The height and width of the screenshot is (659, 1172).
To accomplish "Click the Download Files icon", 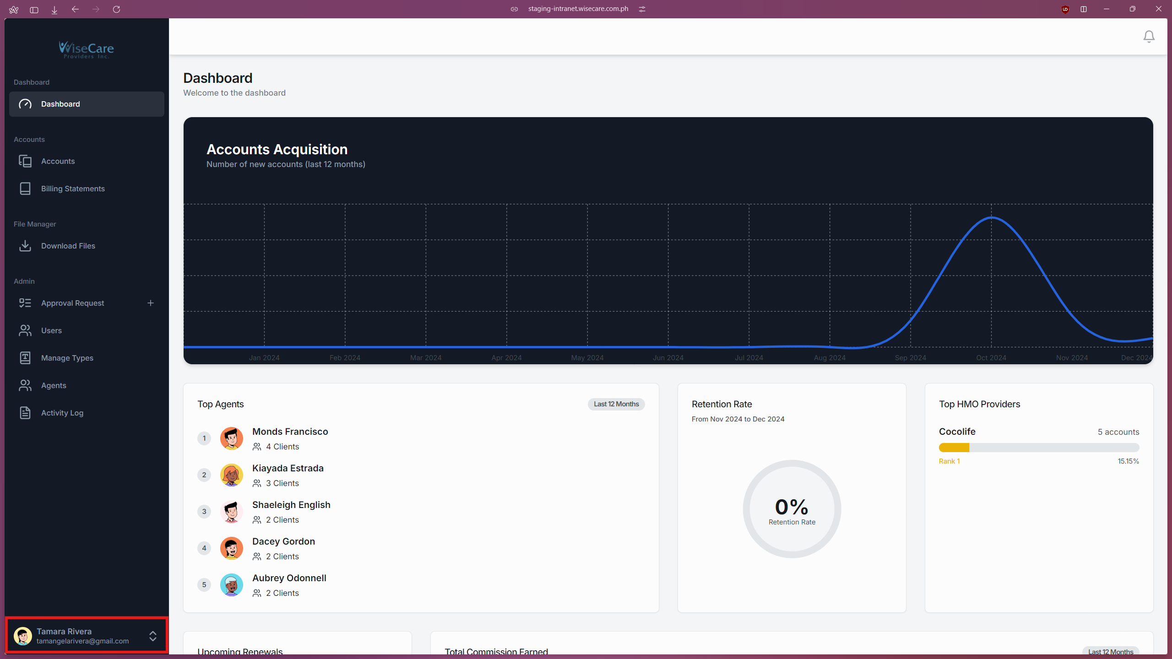I will (x=25, y=246).
